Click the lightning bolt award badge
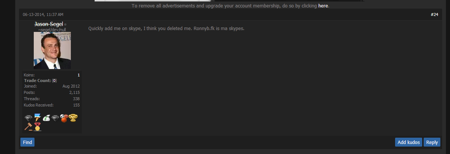The height and width of the screenshot is (154, 450). [x=37, y=118]
